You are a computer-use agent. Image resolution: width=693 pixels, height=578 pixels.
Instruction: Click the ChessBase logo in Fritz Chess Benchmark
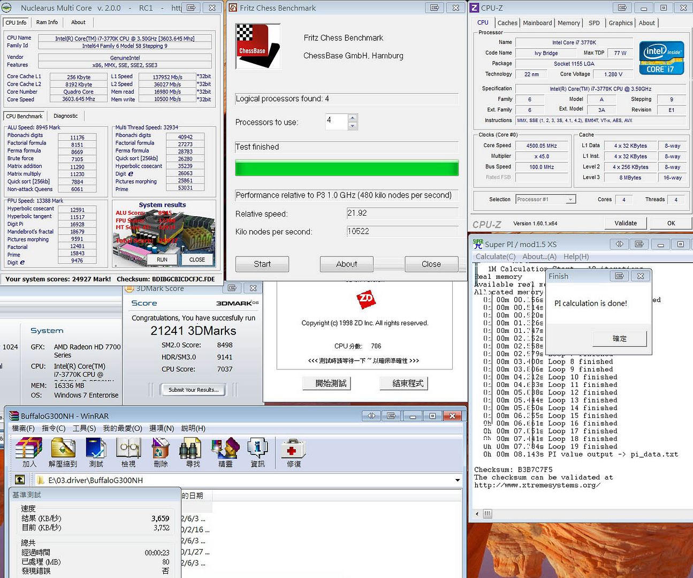coord(258,46)
